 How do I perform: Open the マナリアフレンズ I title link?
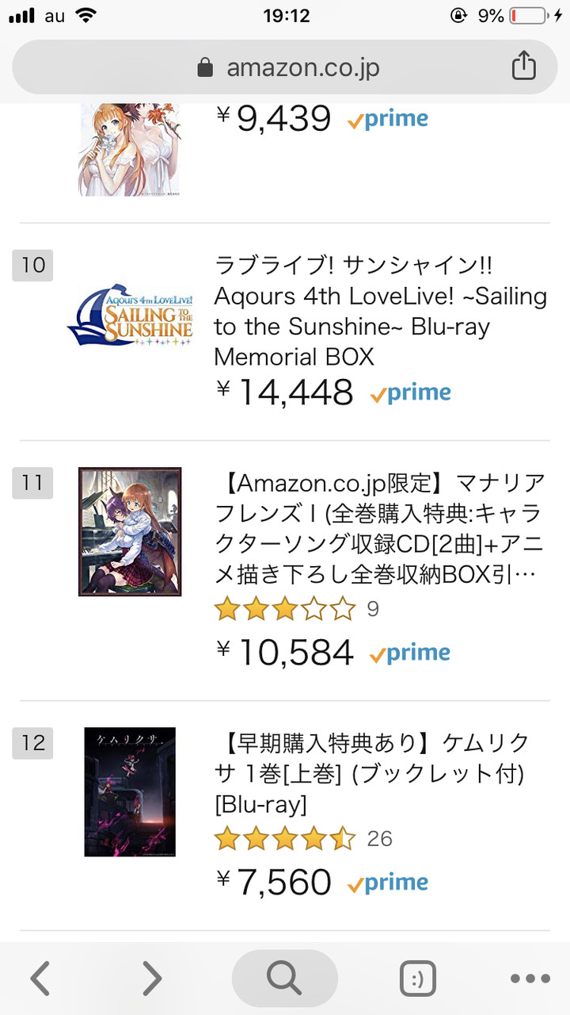380,528
